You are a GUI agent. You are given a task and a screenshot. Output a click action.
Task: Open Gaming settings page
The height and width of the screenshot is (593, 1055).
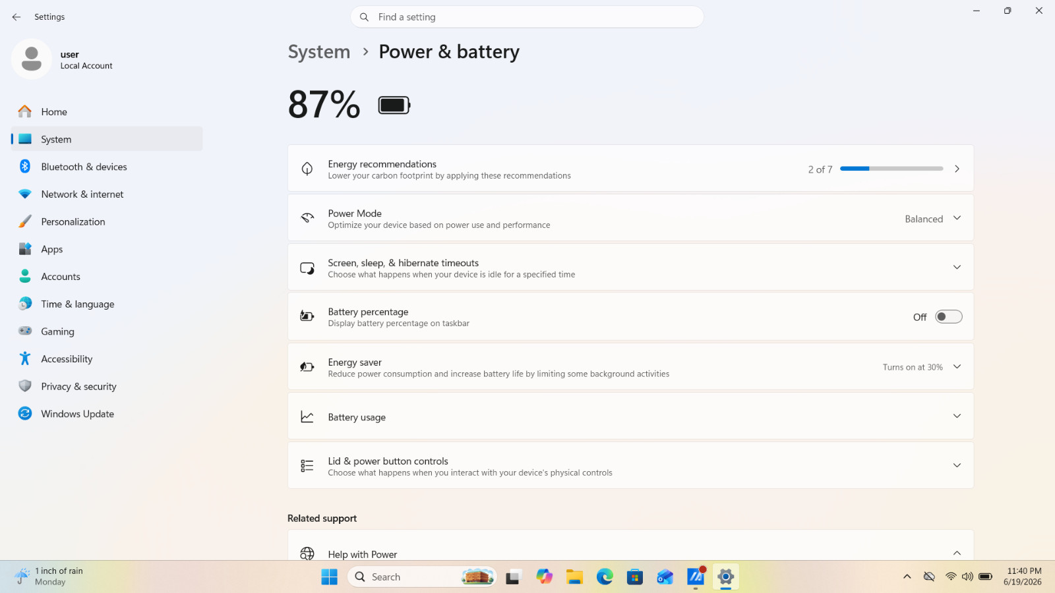pos(107,331)
